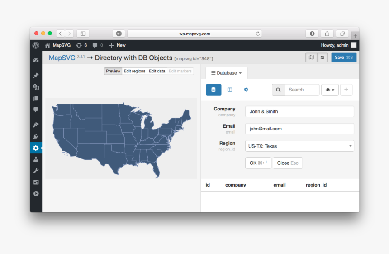Click the map view icon button
This screenshot has width=389, height=254.
311,58
